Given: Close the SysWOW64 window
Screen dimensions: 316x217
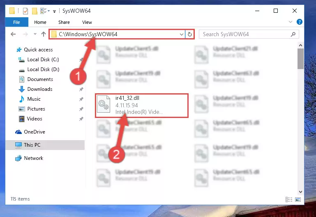Looking at the screenshot, I should (295, 11).
